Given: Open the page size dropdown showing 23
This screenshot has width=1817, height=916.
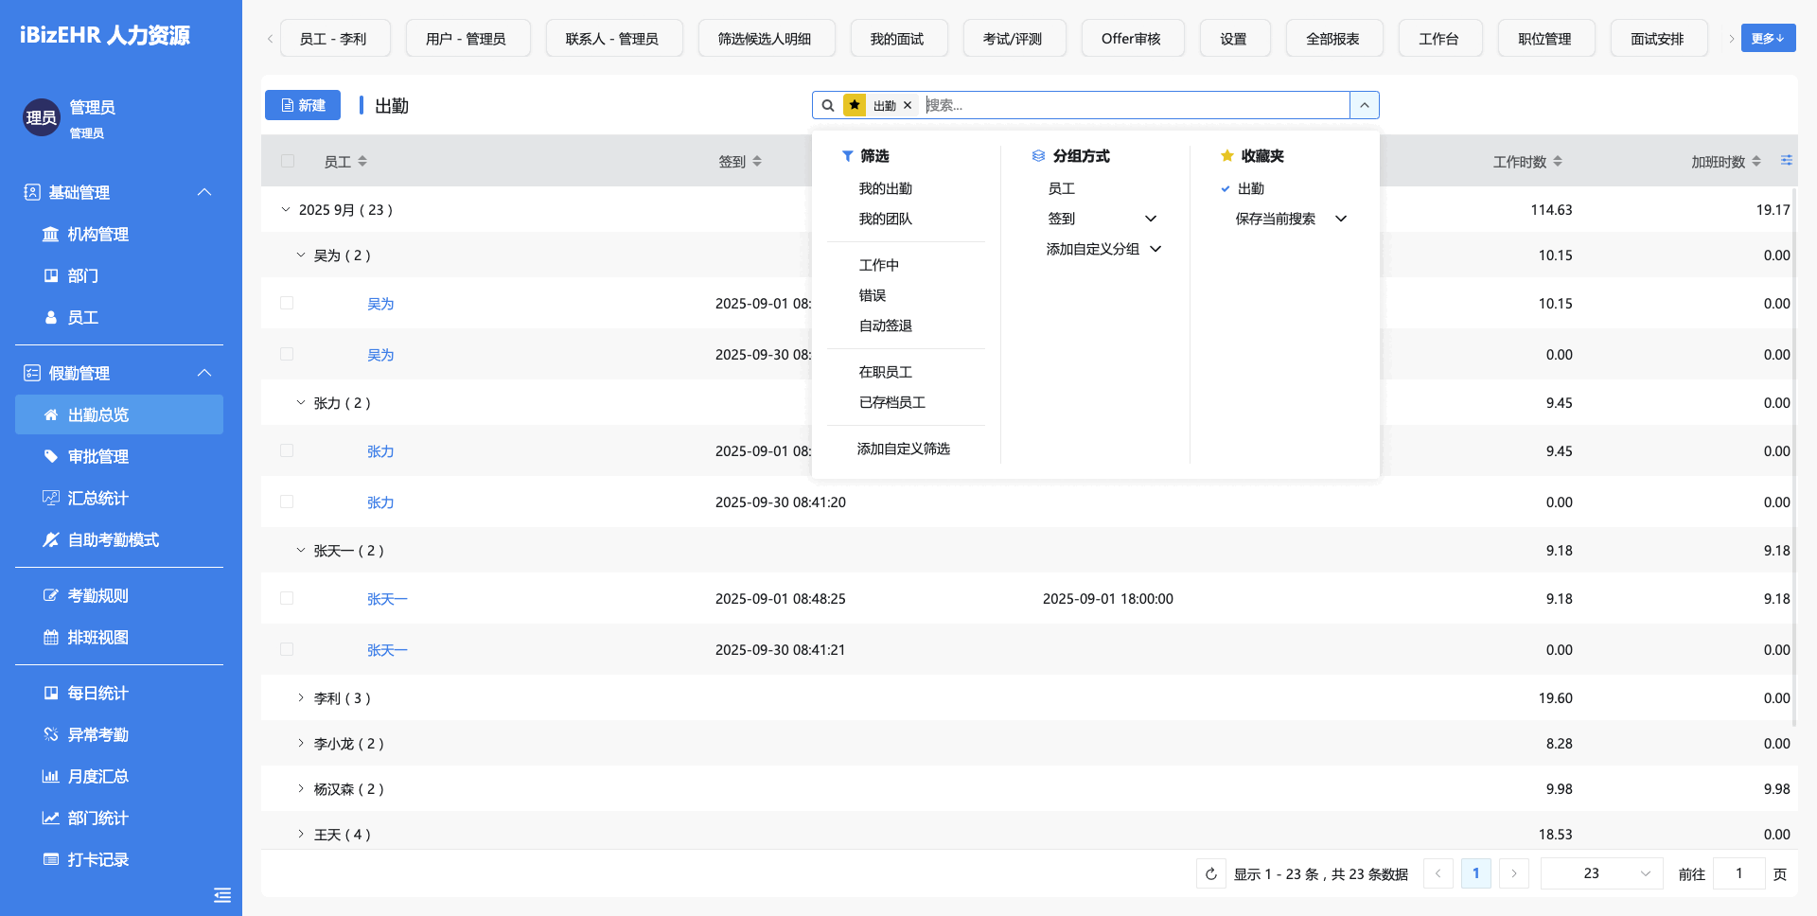Looking at the screenshot, I should click(x=1601, y=873).
